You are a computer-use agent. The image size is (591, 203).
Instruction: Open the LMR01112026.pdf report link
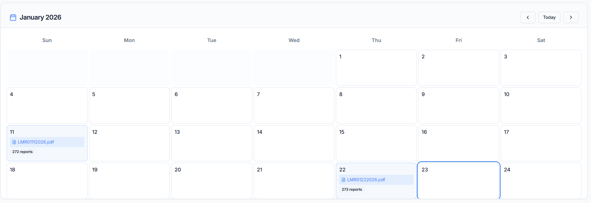(36, 142)
